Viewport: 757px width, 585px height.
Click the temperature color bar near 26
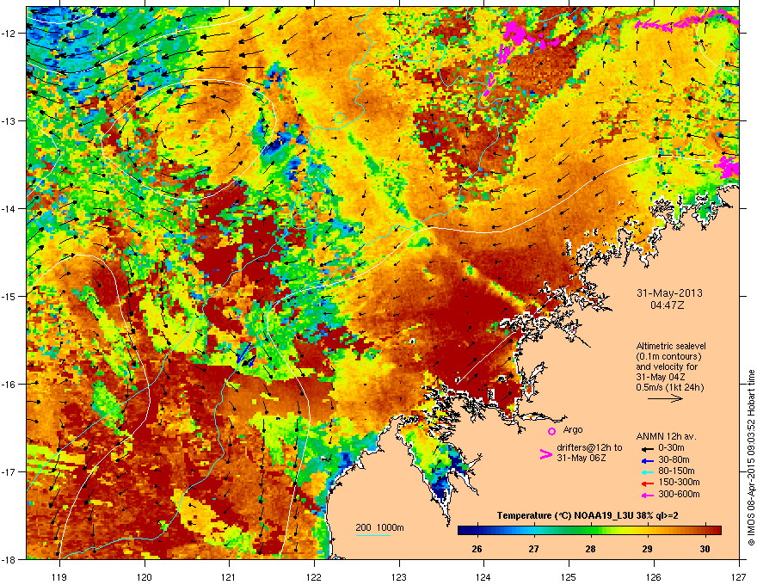477,530
